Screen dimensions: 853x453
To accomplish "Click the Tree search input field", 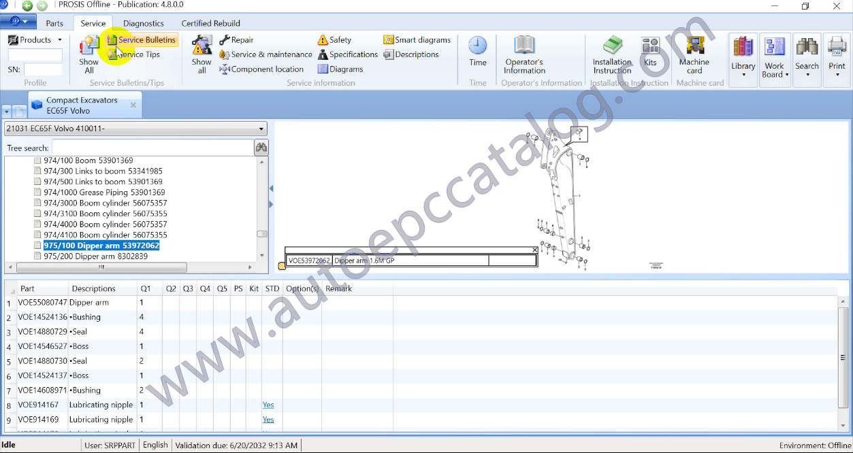I will [152, 148].
